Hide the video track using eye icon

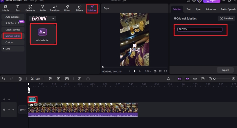[x=9, y=109]
